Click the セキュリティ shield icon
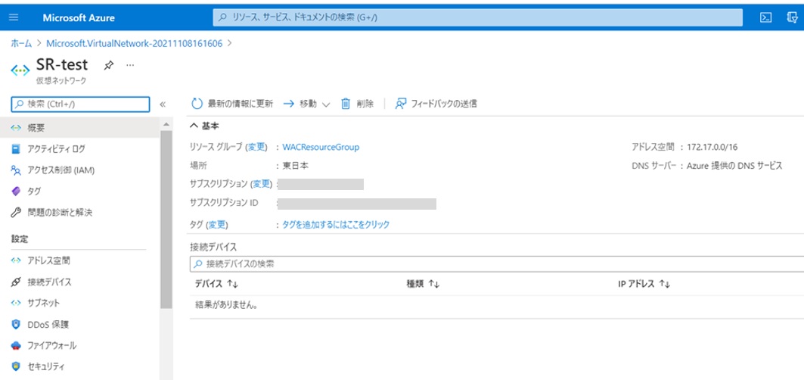This screenshot has height=380, width=804. tap(16, 366)
